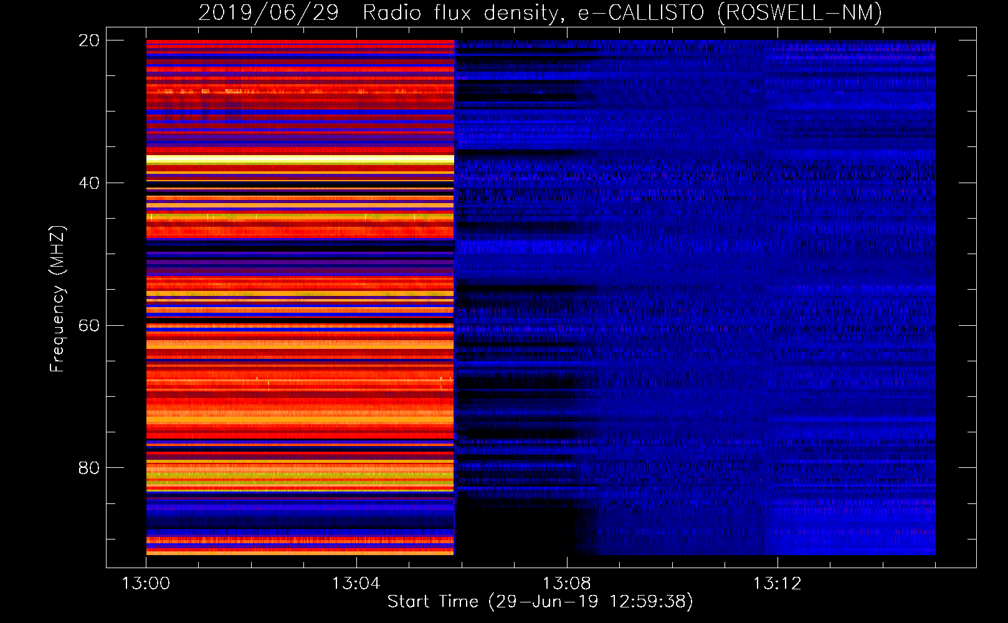Image resolution: width=1008 pixels, height=623 pixels.
Task: Click the bright white band near 37 MHz
Action: (300, 159)
